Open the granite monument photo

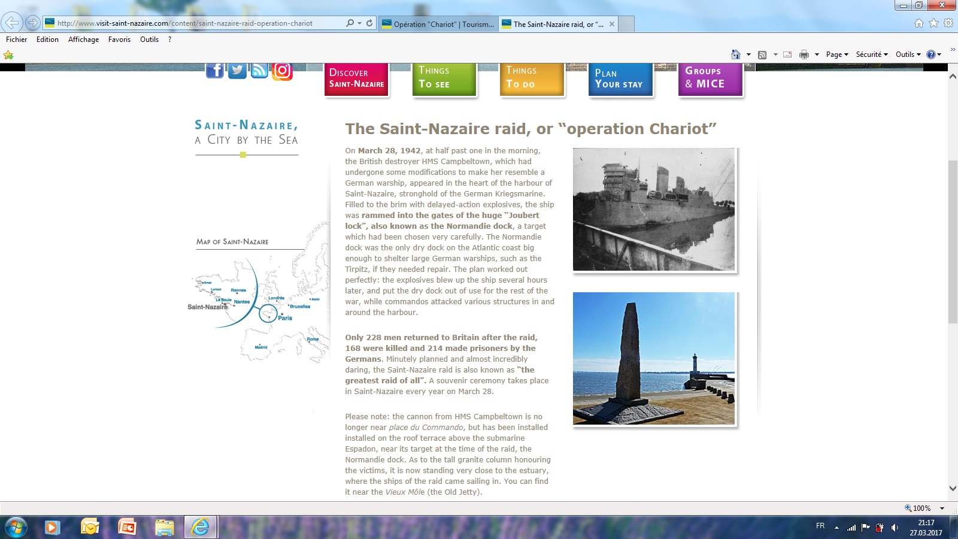click(654, 359)
